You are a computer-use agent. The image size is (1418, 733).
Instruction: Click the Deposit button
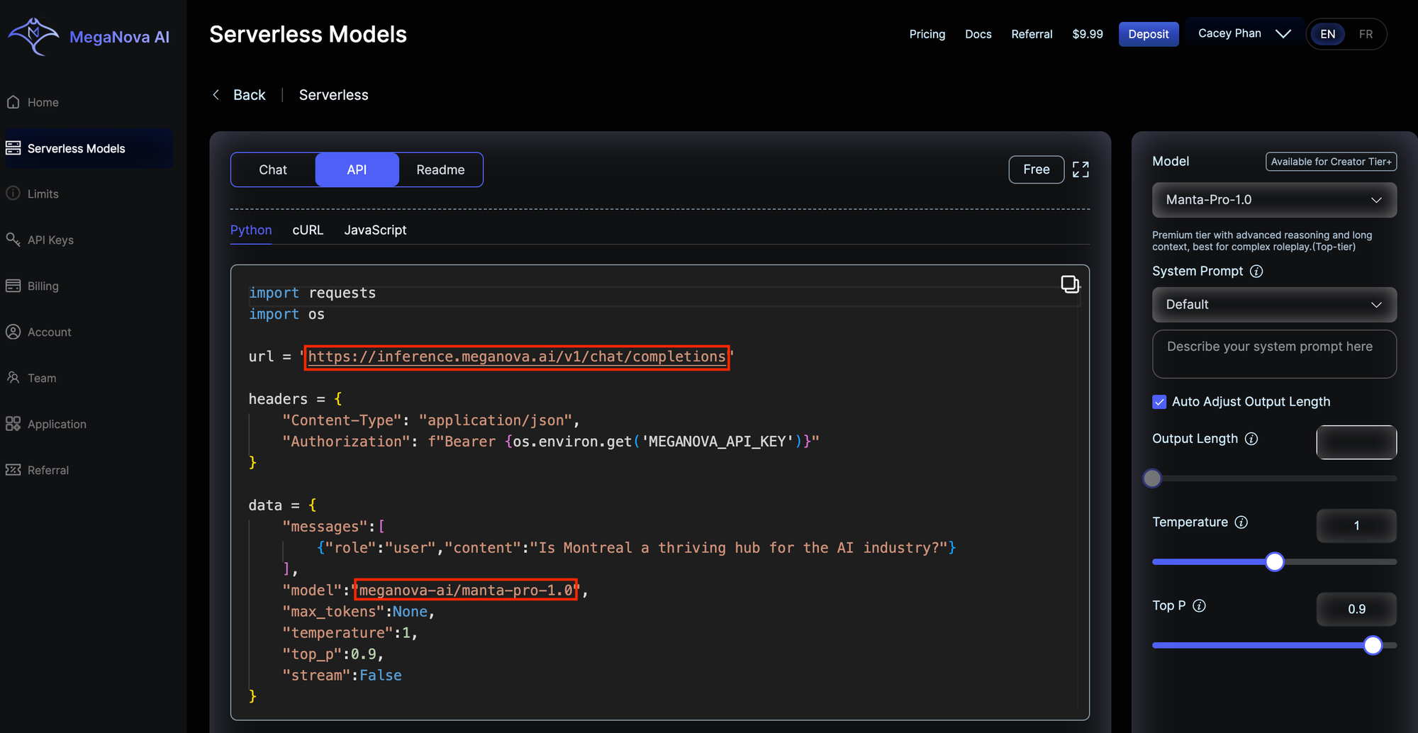click(1148, 34)
